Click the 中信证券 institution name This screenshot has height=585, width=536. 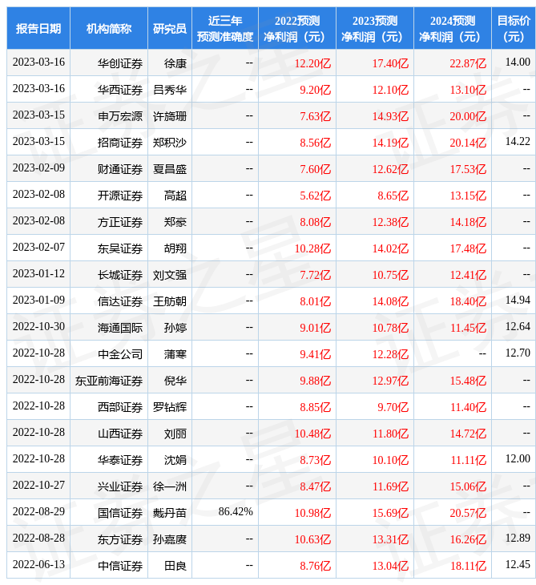[x=120, y=566]
